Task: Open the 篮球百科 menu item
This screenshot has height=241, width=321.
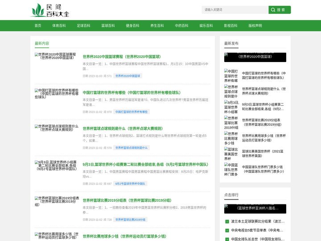Action: (108, 25)
